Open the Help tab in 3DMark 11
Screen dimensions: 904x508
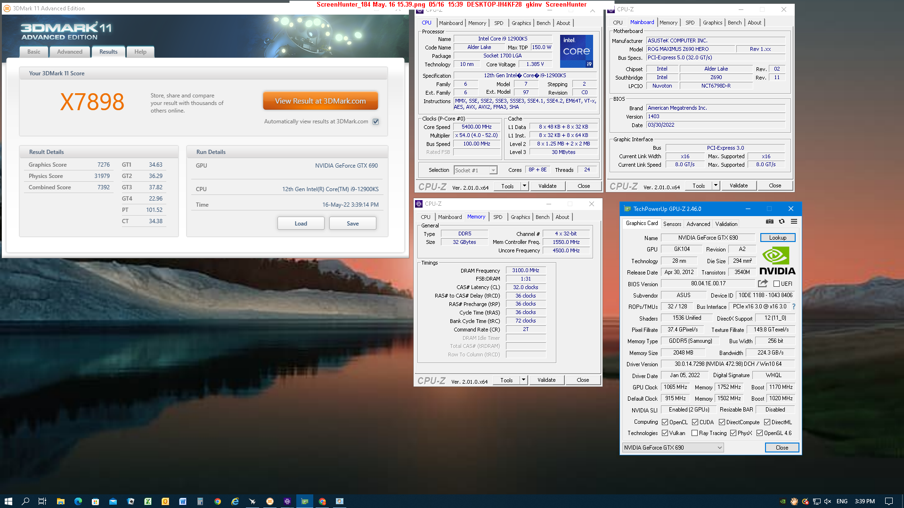[x=140, y=52]
